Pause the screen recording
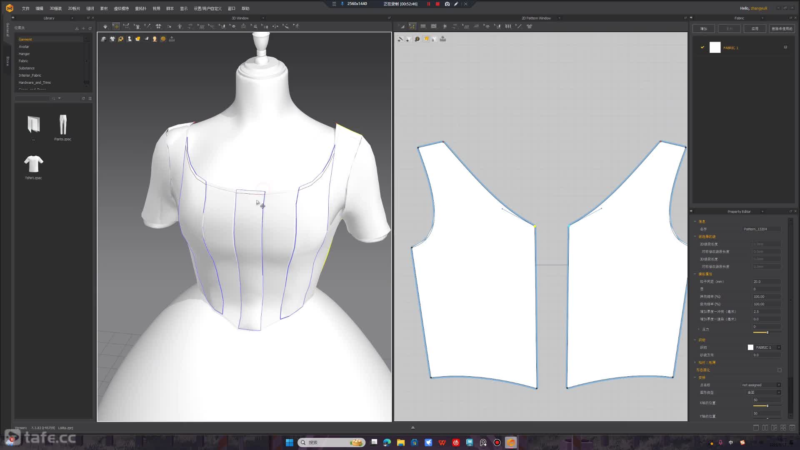 tap(428, 4)
